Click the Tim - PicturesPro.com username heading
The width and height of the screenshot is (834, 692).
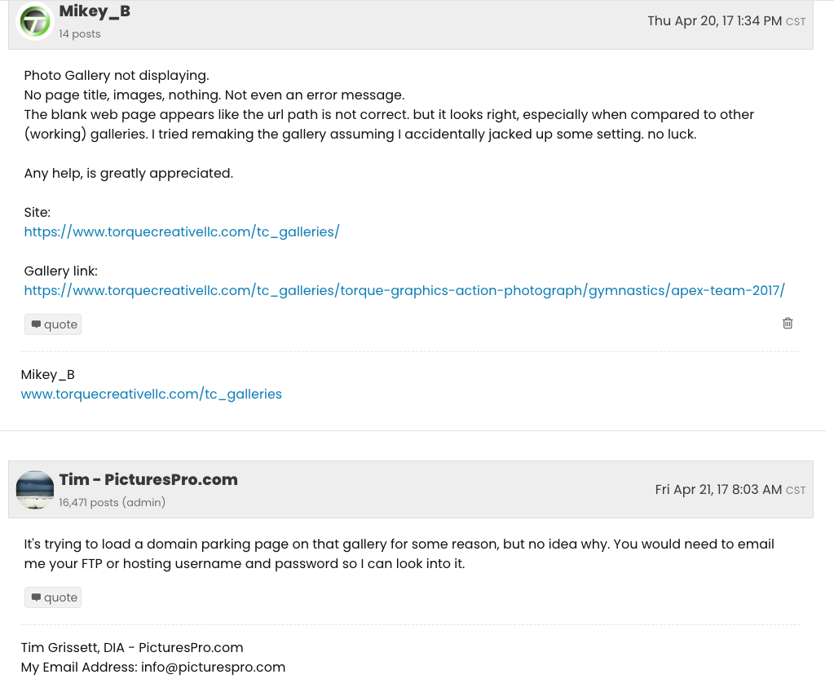[x=148, y=480]
